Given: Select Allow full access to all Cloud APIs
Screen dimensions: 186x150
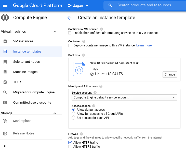Looking at the screenshot, I should [x=73, y=114].
